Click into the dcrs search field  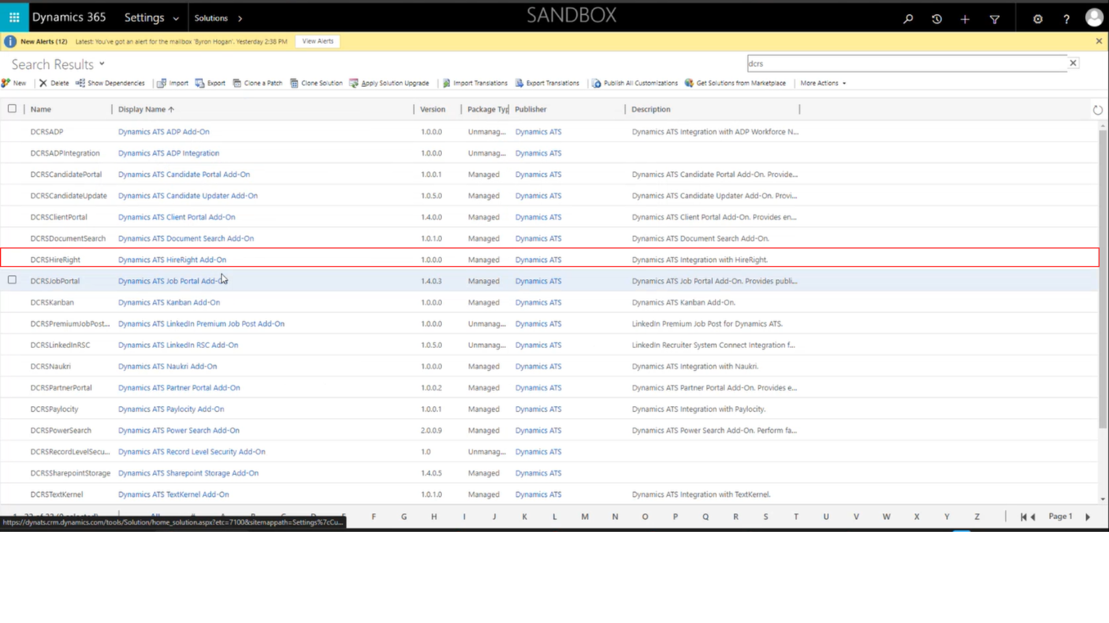(x=907, y=63)
